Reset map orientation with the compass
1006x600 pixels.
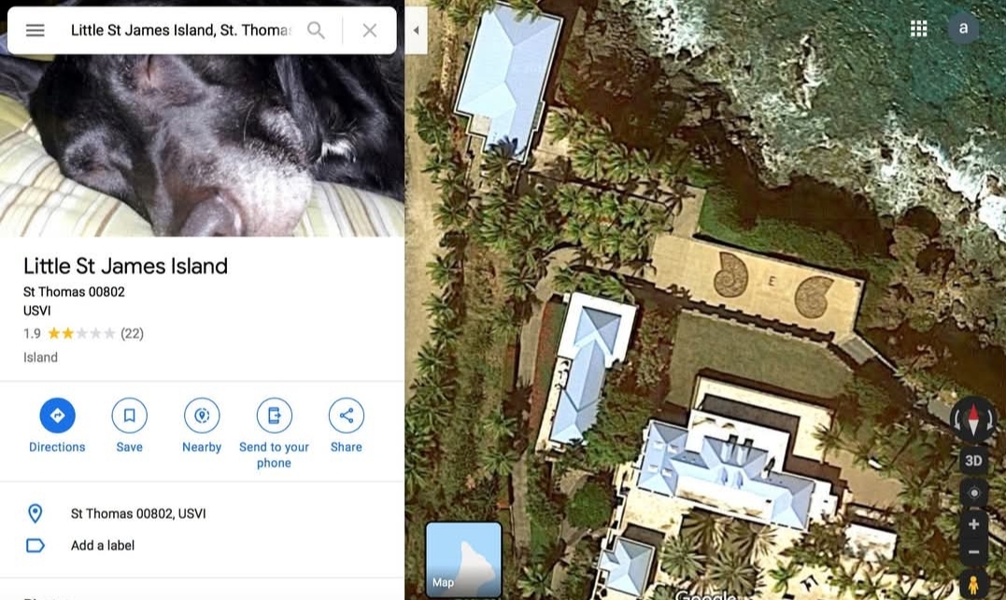click(x=973, y=421)
